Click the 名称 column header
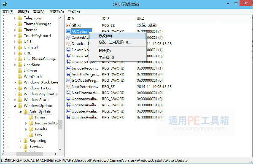253x164 pixels. [83, 19]
